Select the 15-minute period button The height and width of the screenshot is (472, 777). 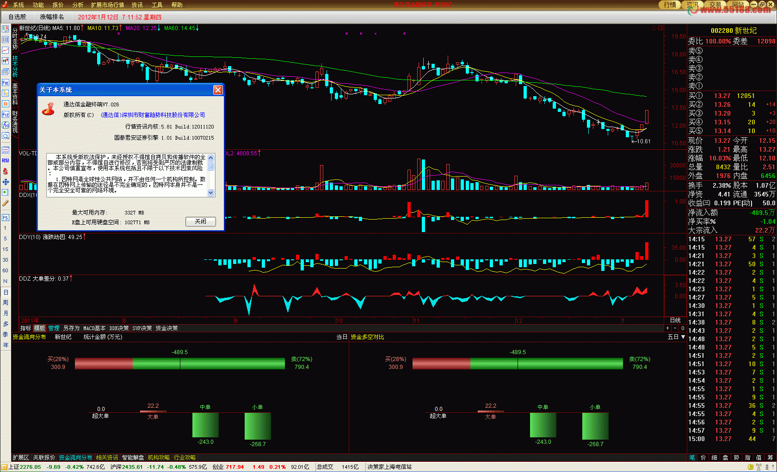pyautogui.click(x=6, y=249)
